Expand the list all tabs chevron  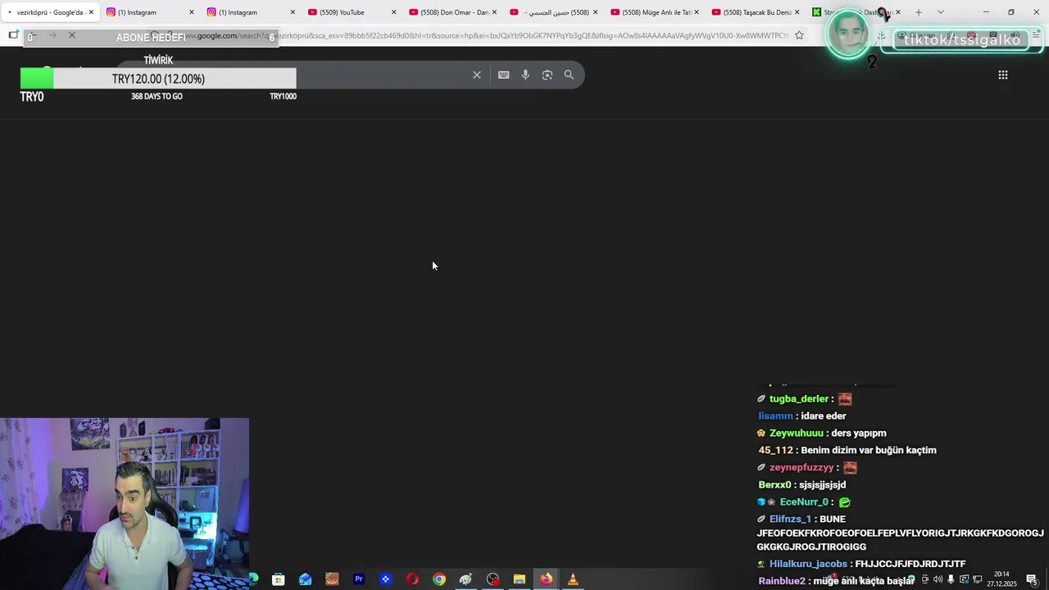(940, 12)
